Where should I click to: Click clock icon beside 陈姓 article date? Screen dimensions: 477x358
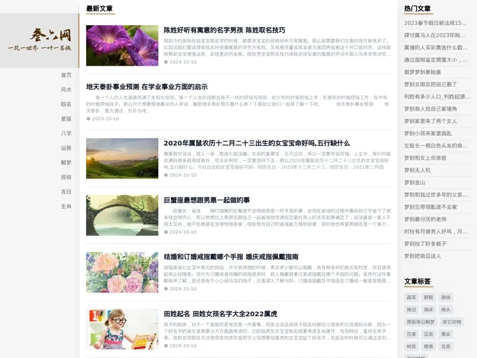(x=166, y=62)
